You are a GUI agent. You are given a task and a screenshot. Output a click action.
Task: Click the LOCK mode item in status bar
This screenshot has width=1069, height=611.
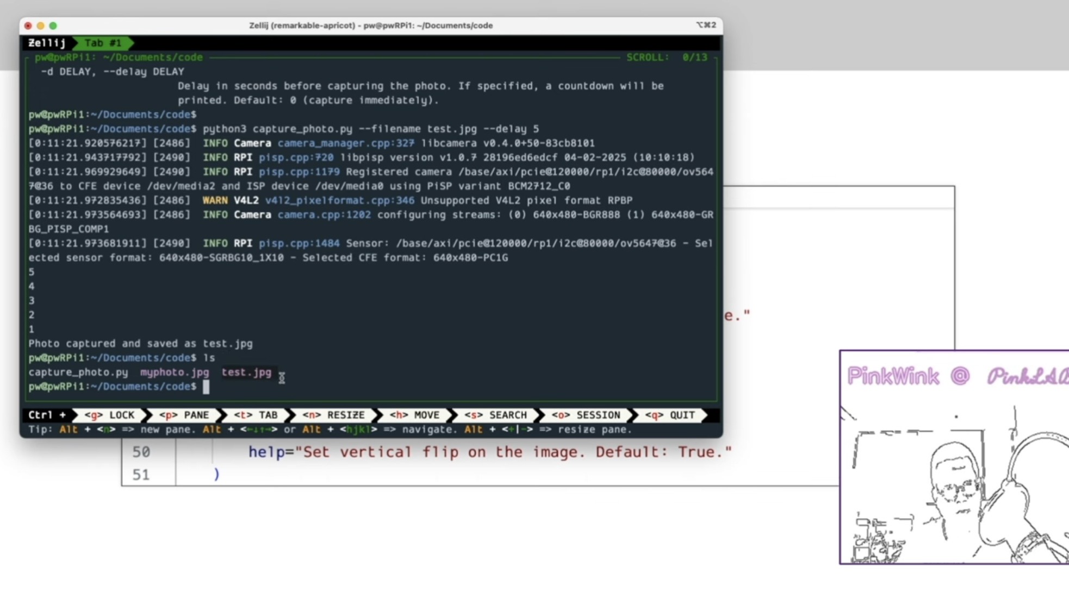coord(109,415)
